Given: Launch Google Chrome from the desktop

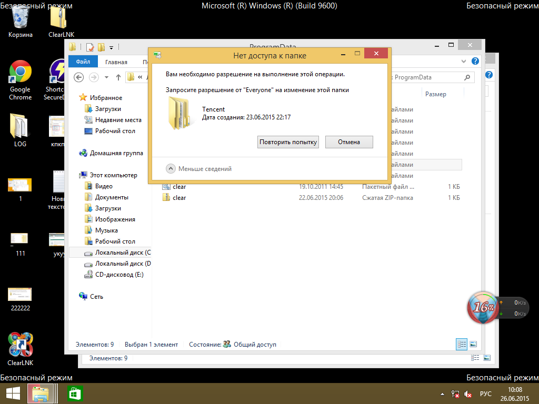Looking at the screenshot, I should pyautogui.click(x=21, y=80).
